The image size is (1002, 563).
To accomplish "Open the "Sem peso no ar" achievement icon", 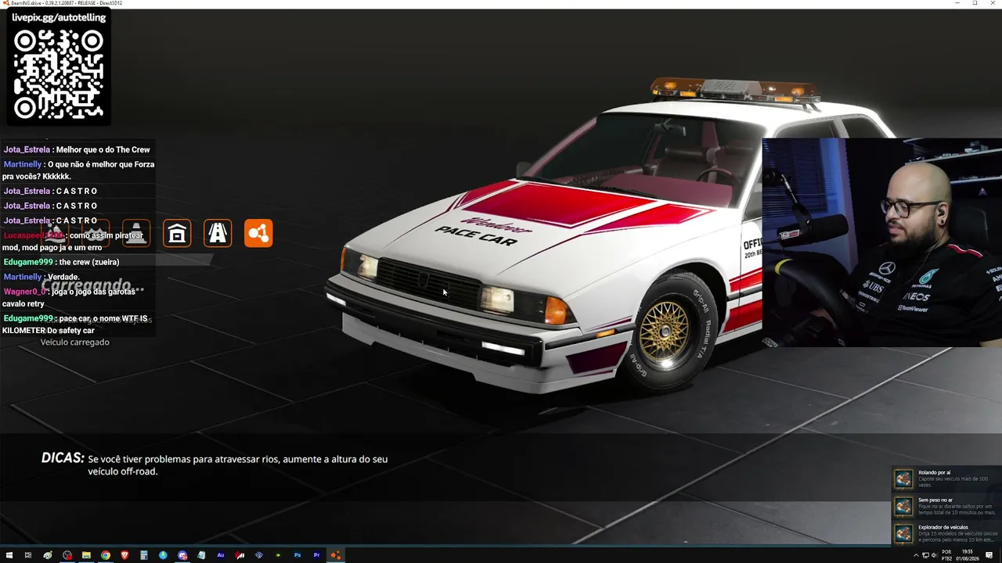I will [x=904, y=506].
